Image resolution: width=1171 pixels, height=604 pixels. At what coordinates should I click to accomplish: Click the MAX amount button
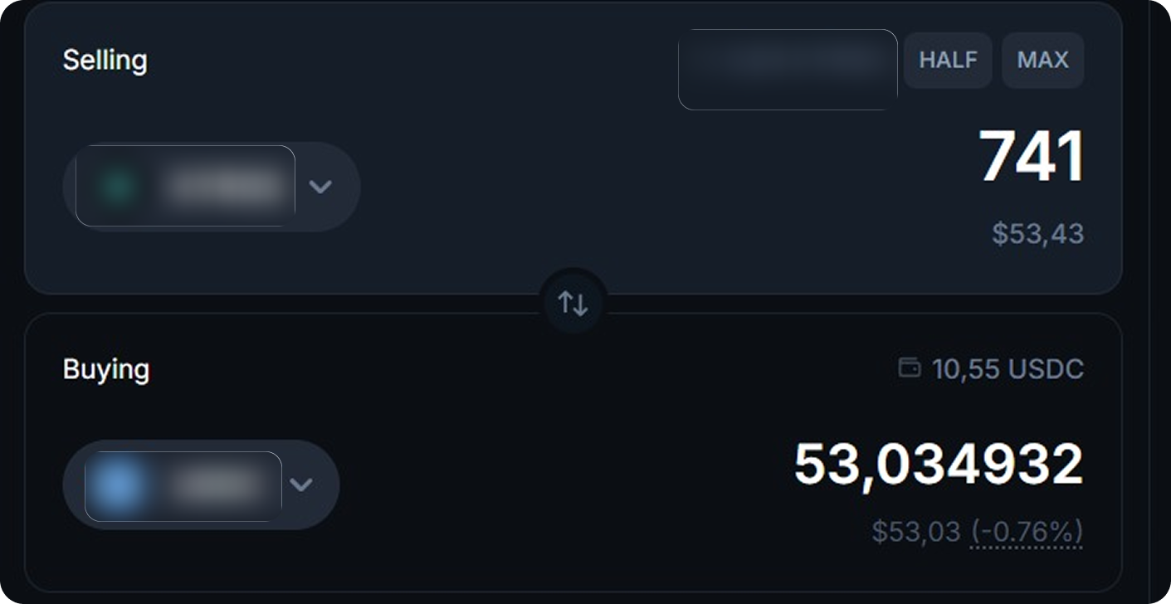point(1042,60)
